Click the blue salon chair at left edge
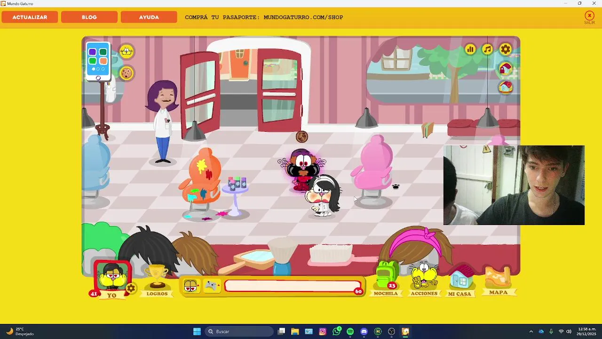 pos(96,172)
